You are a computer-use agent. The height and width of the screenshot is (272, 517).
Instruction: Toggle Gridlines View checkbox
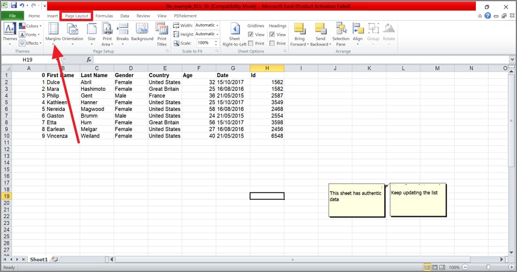point(251,35)
